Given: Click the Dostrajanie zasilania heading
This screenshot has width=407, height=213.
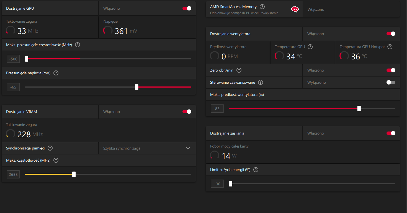Looking at the screenshot, I should [x=227, y=133].
